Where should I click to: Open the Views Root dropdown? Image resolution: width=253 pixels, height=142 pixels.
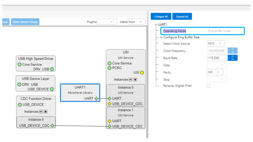tap(136, 22)
